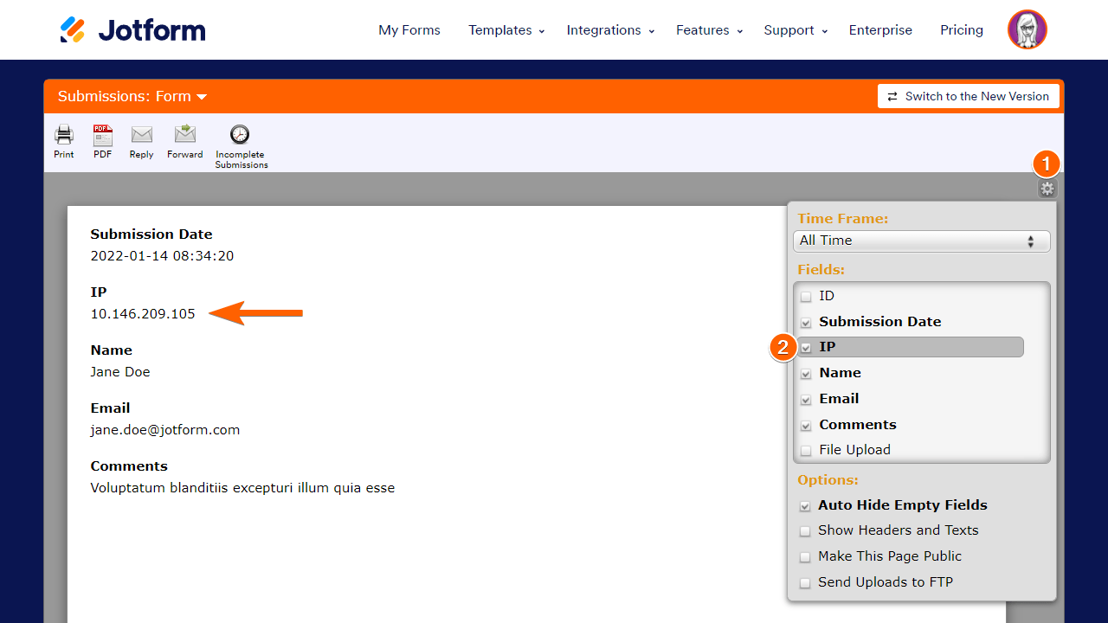Click the submission date value 2022-01-14 08:34:20

162,256
